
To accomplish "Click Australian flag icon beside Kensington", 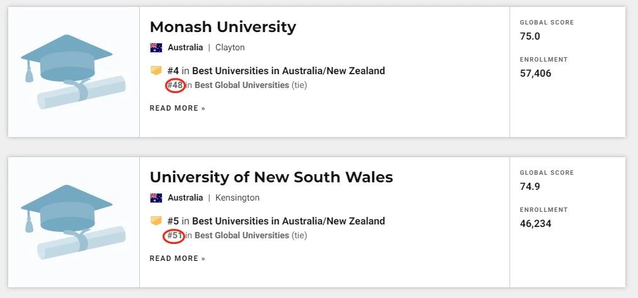I will coord(156,197).
